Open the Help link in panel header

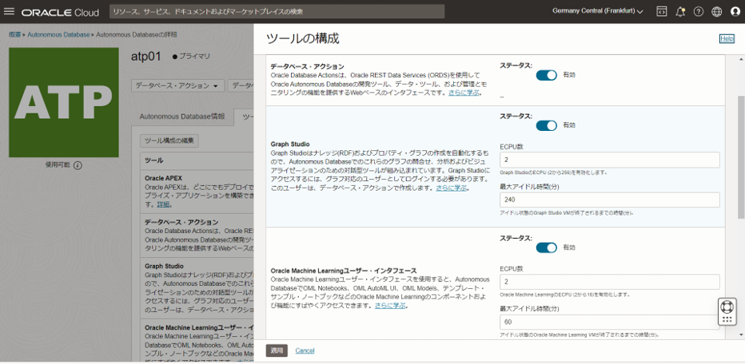(726, 38)
